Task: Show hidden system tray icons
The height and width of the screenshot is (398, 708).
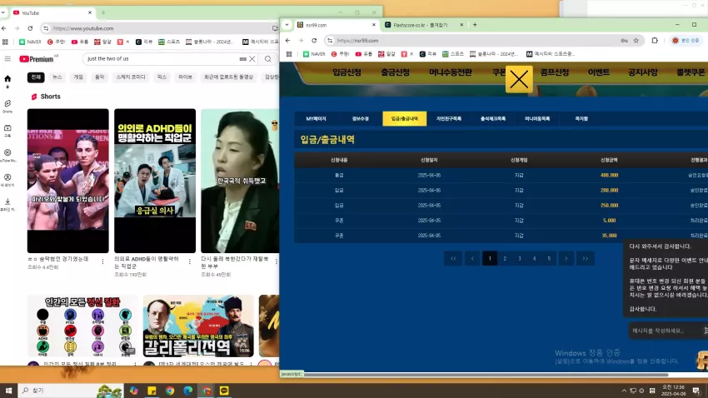Action: pyautogui.click(x=624, y=391)
